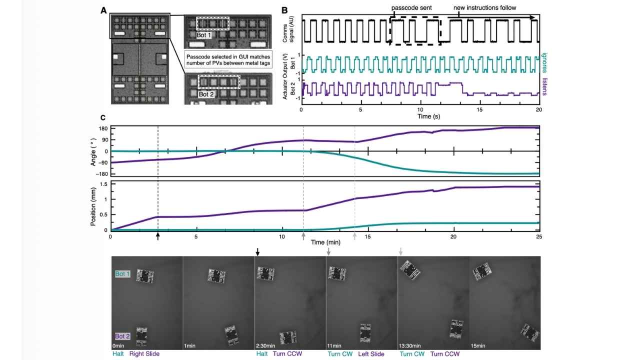
Task: Open the 11min video frame
Action: click(362, 302)
